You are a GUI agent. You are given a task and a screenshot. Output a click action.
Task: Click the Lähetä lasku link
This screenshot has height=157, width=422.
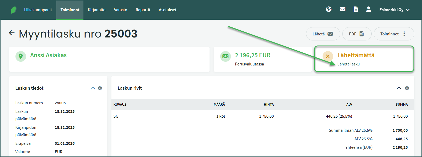(348, 64)
